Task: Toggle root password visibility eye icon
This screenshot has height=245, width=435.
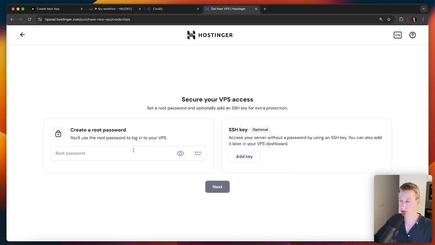Action: tap(180, 153)
